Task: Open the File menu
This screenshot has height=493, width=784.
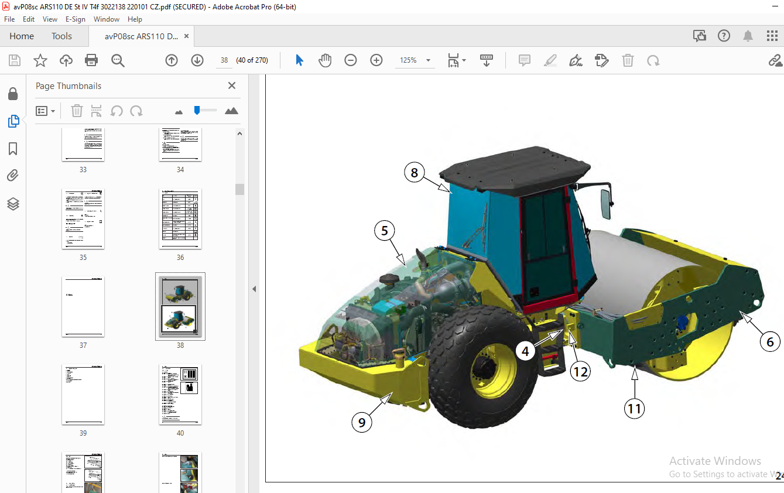Action: (9, 19)
